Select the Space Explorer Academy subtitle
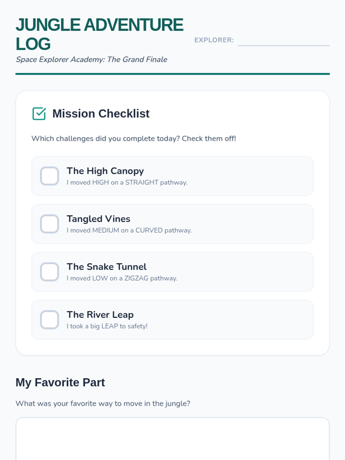Viewport: 345px width, 460px height. pos(91,60)
